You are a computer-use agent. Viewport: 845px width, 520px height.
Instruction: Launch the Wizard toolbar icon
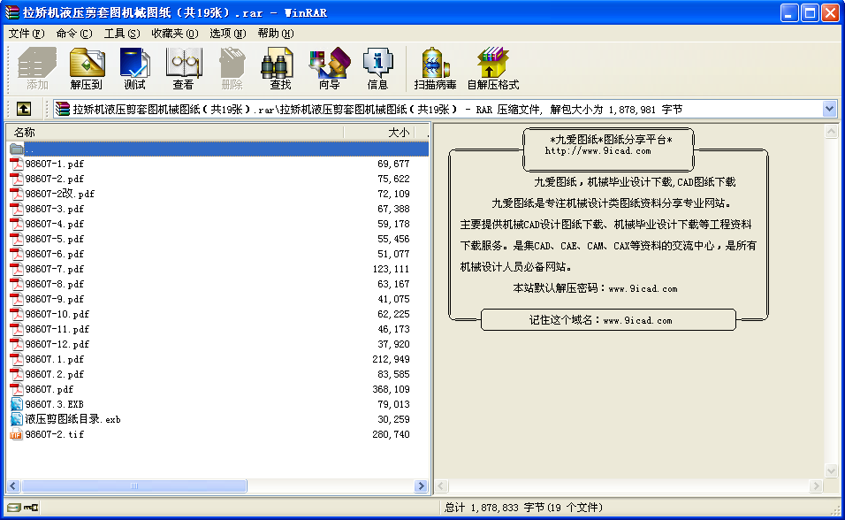[329, 69]
